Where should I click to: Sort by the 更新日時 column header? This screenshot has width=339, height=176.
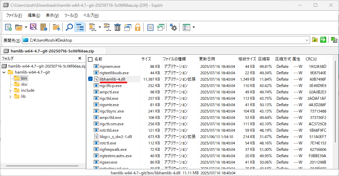coord(217,59)
